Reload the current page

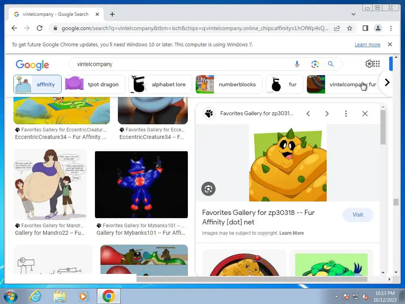coord(40,28)
